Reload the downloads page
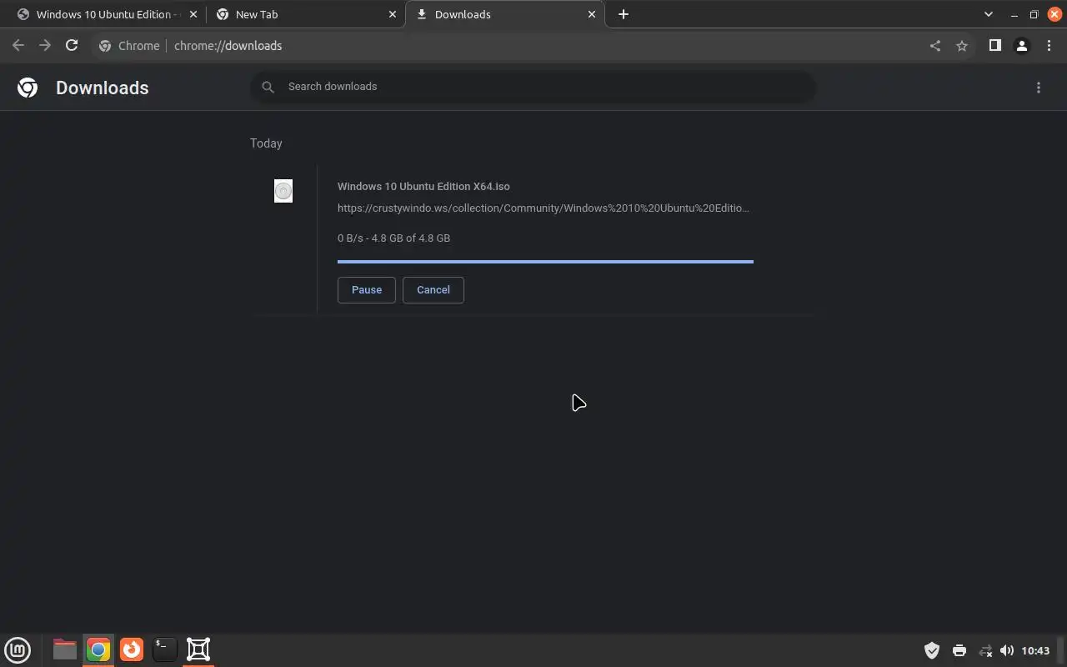 (72, 46)
